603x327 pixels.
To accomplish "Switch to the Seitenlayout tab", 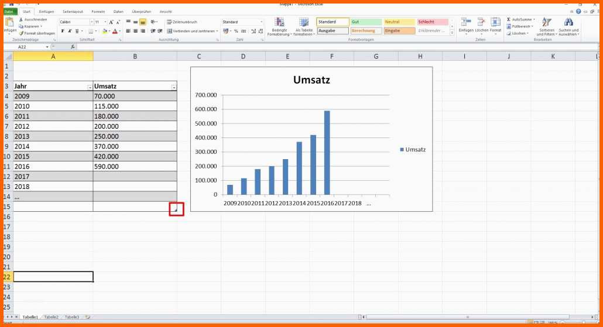I will pyautogui.click(x=73, y=12).
